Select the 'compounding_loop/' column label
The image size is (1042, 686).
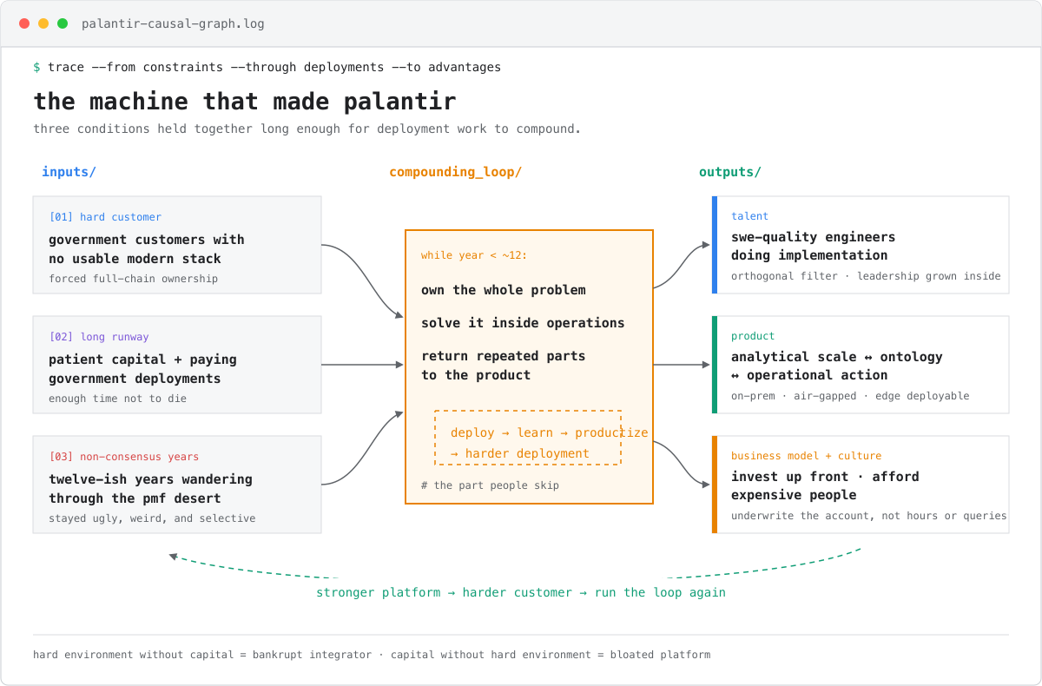pos(456,172)
